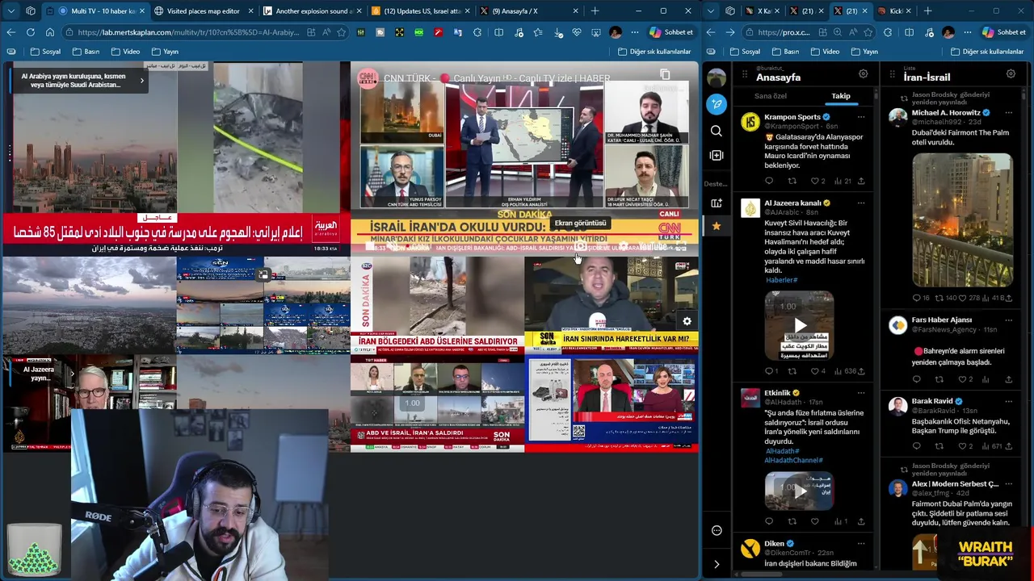Image resolution: width=1034 pixels, height=581 pixels.
Task: Repost the Al Jazeera kanalı post
Action: pos(792,371)
